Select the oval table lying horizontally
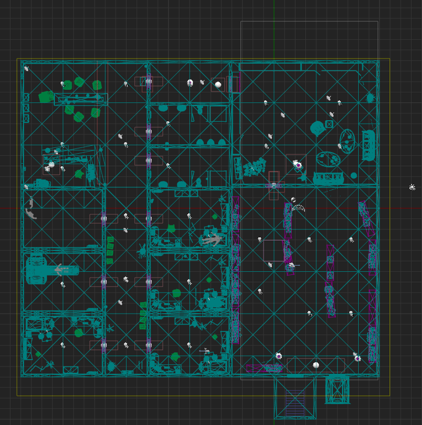Screen dimensions: 422x425 pos(328,159)
